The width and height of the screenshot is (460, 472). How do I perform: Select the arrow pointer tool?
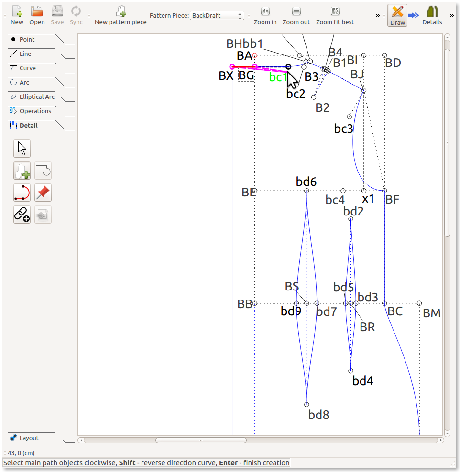click(22, 149)
